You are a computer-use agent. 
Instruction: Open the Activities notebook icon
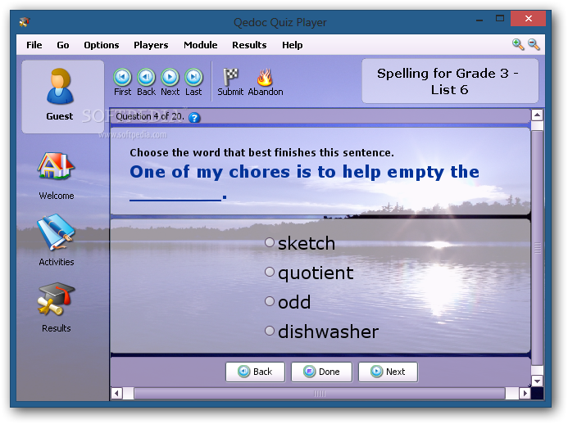click(56, 232)
